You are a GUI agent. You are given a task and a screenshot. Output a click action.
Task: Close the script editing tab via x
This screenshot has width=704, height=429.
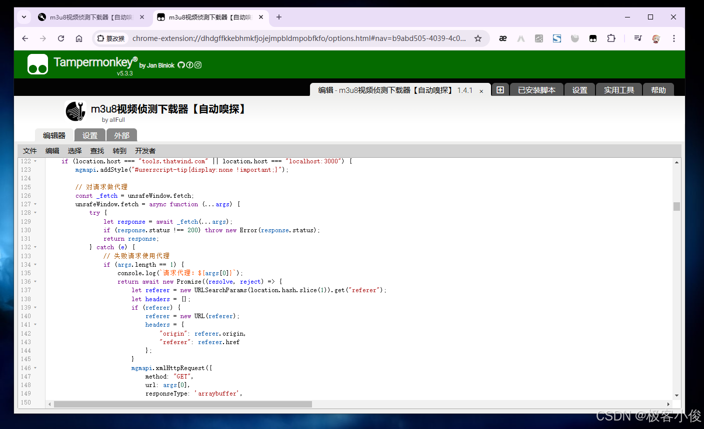tap(481, 91)
